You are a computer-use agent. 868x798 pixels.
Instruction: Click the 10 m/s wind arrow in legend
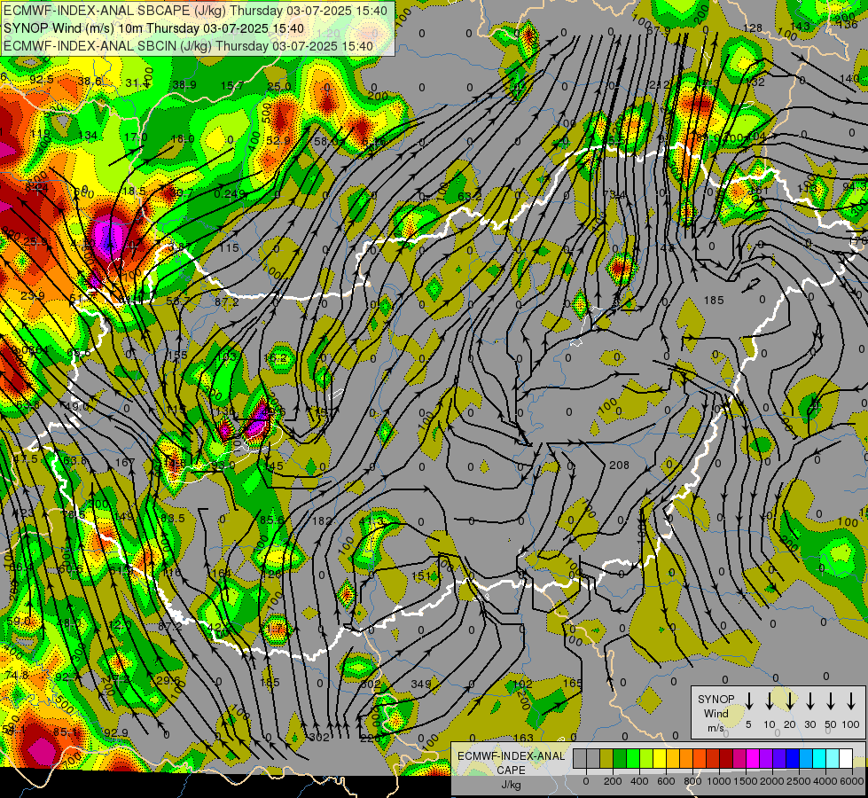click(769, 701)
